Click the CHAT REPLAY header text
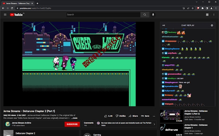The image size is (219, 136). tap(188, 26)
